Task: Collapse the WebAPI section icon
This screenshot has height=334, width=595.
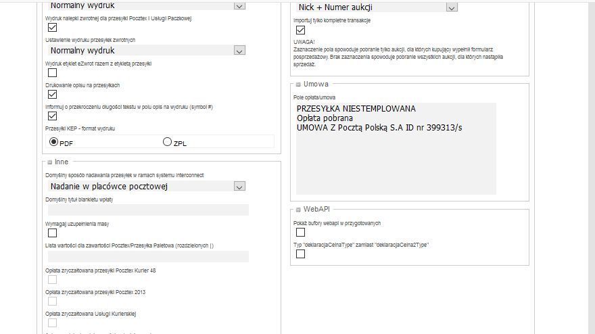Action: coord(298,210)
